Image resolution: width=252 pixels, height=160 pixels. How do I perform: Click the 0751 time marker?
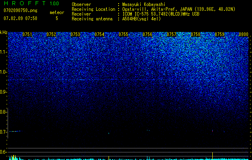[27, 34]
